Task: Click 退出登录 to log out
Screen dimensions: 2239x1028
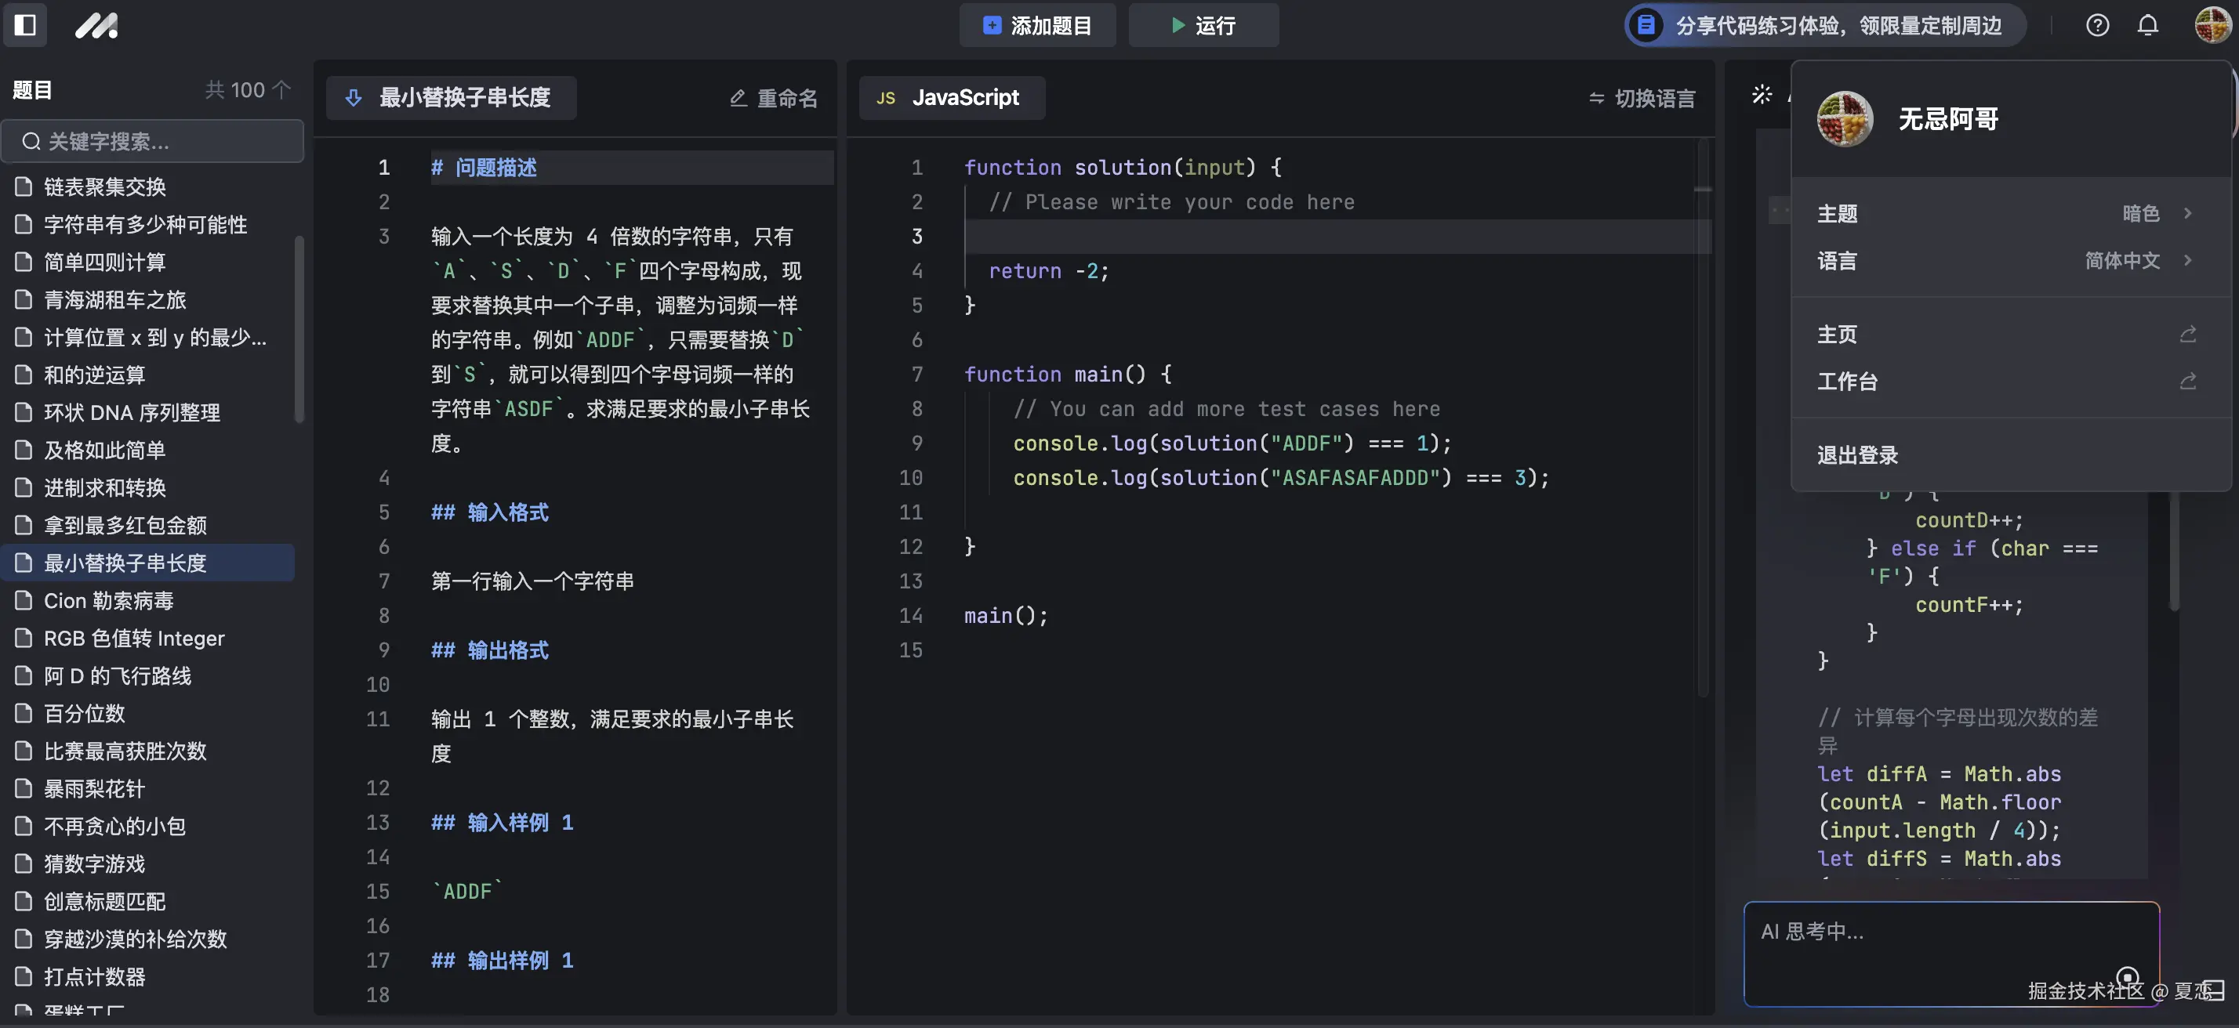Action: click(x=1856, y=454)
